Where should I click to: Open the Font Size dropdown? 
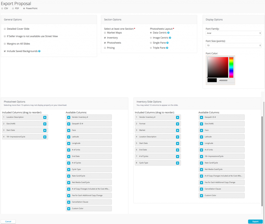233,46
